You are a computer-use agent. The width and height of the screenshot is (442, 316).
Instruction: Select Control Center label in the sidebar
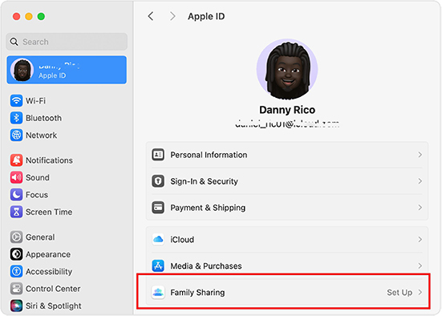(53, 289)
